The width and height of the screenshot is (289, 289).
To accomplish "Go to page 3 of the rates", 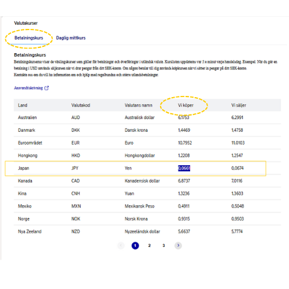I will (164, 246).
